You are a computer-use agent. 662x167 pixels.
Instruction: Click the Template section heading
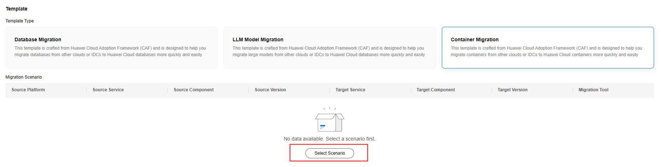(17, 9)
